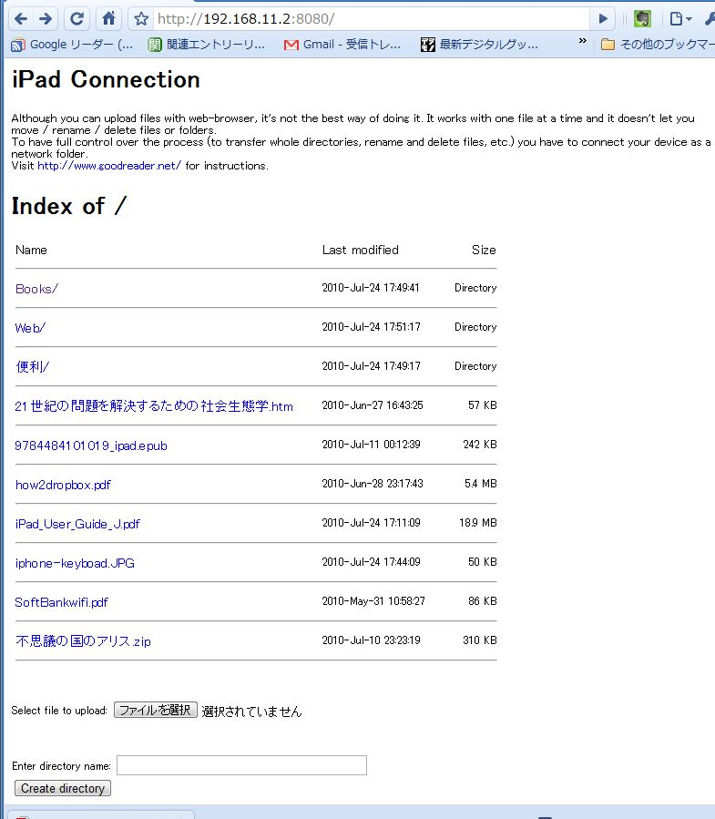This screenshot has height=819, width=715.
Task: Click the 2010-Jul-24 17:49:17 date for 便利/
Action: point(372,366)
